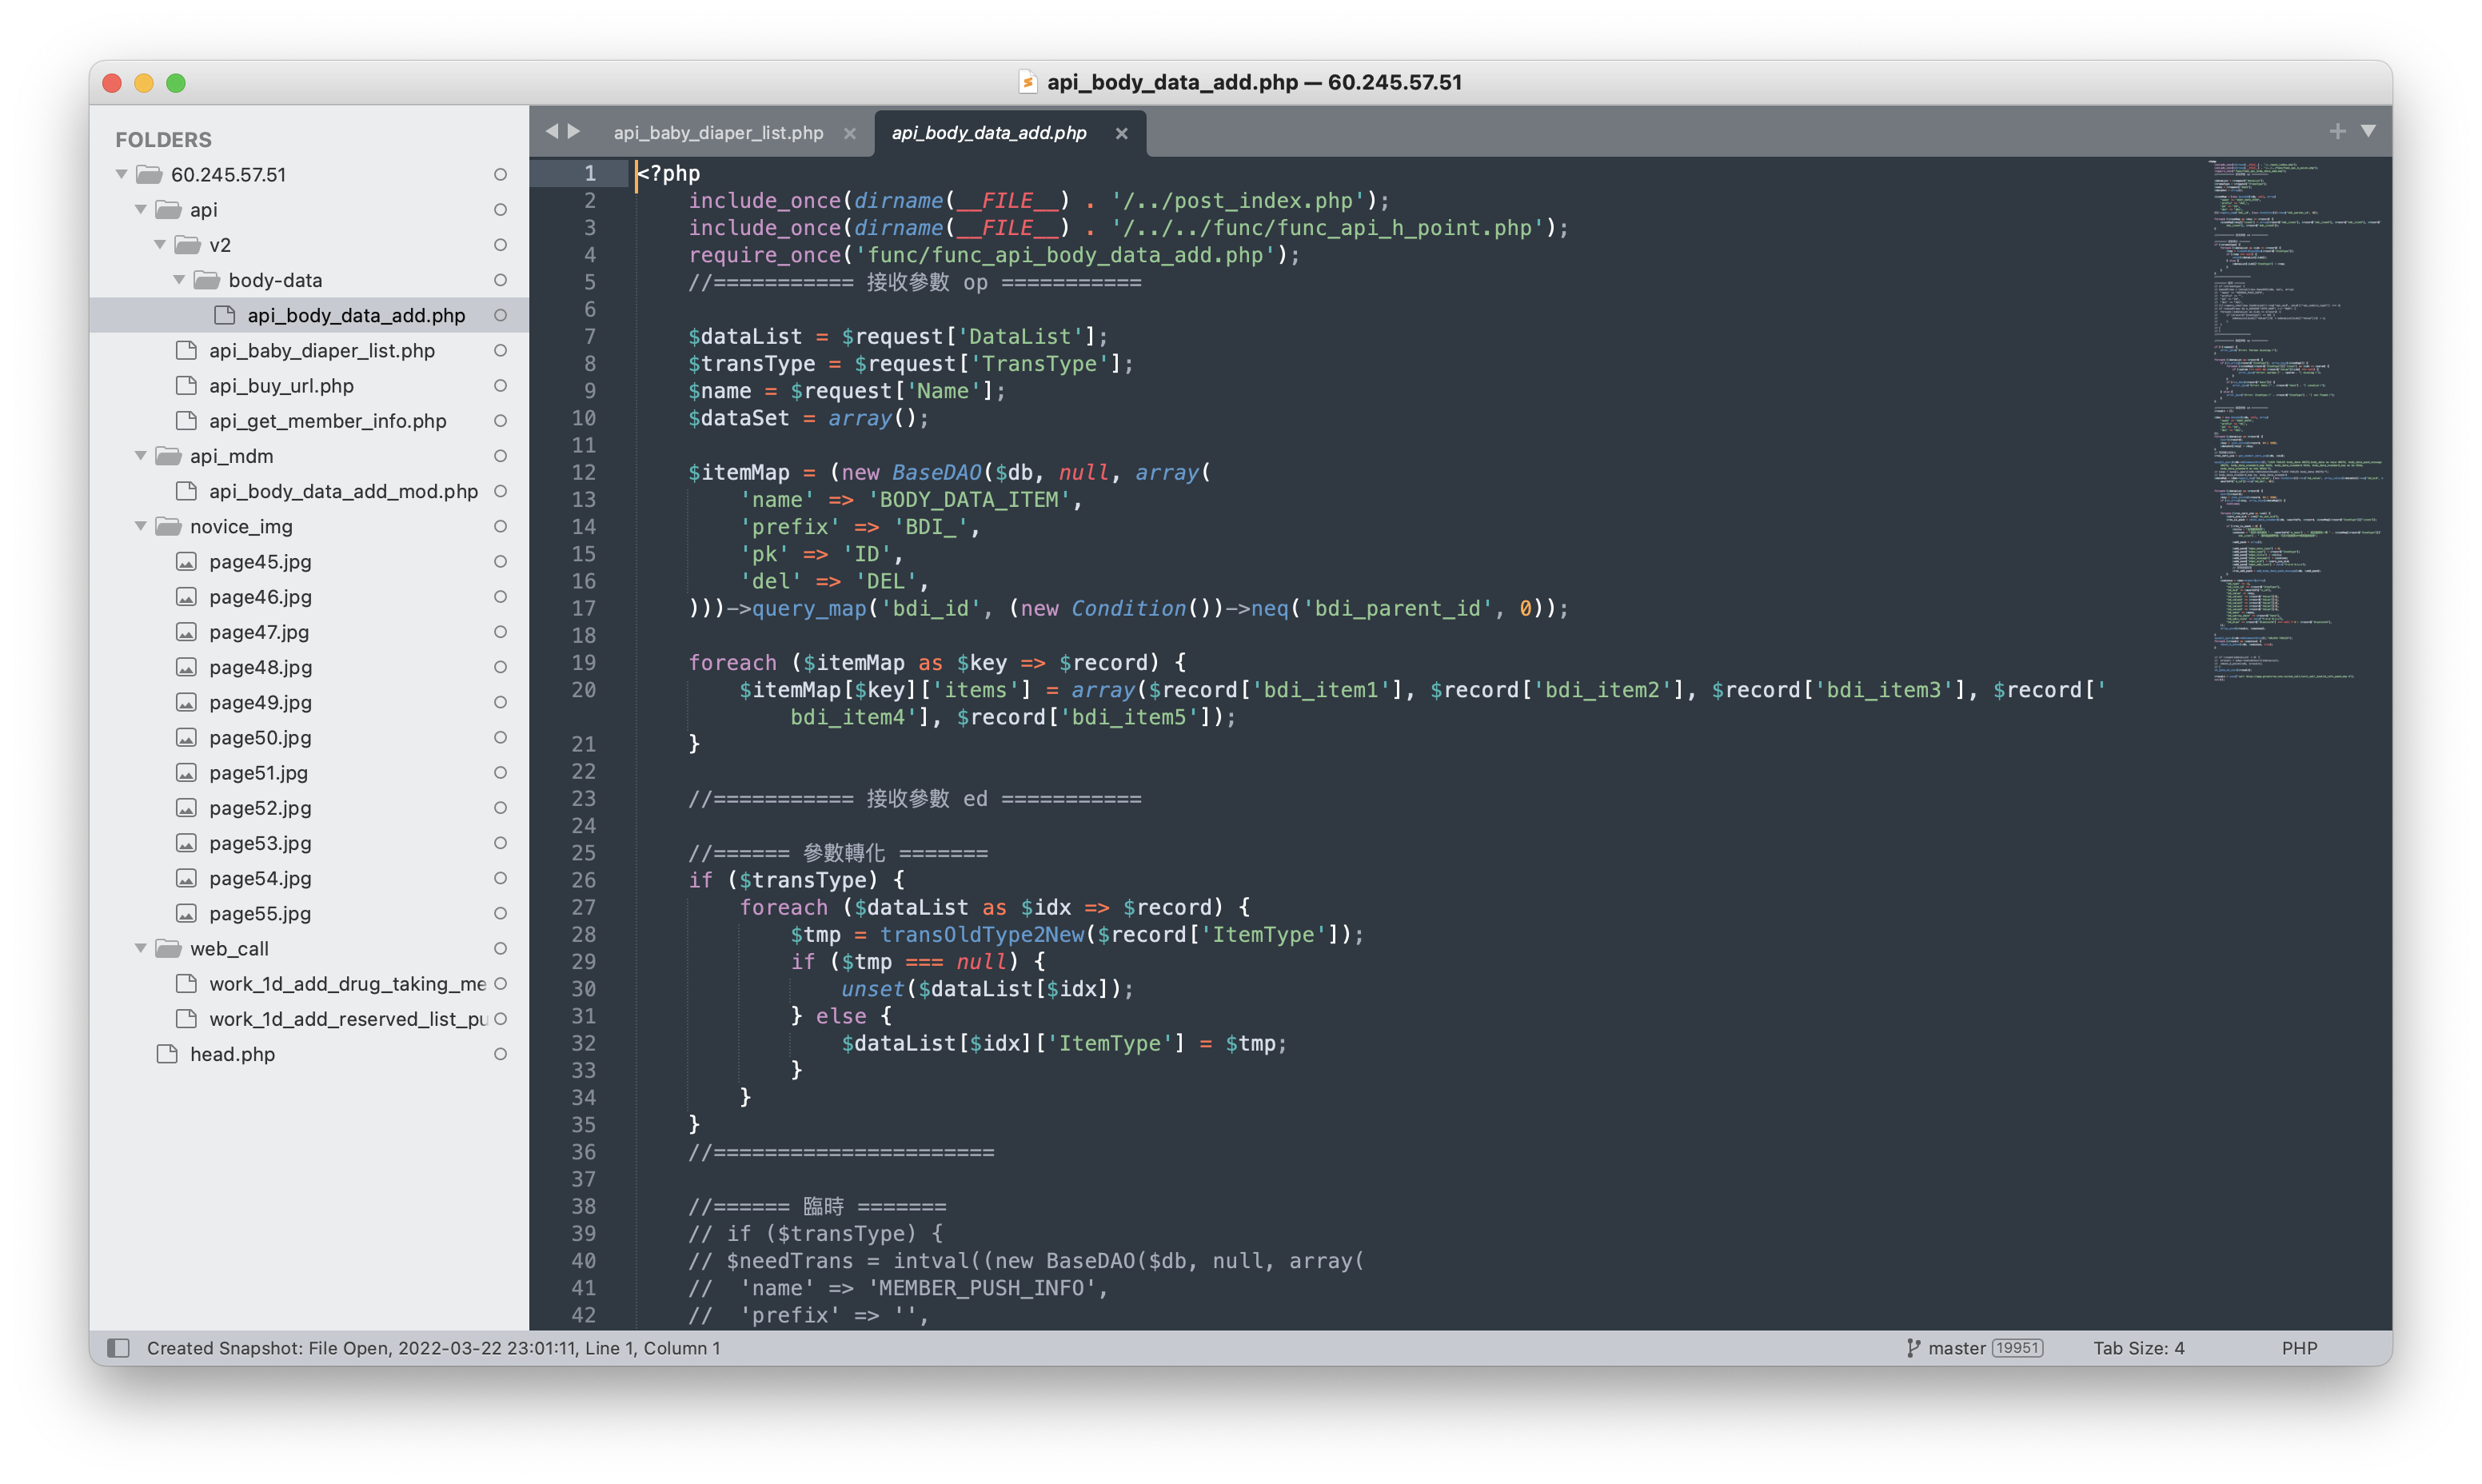Open page53.jpg image file
Image resolution: width=2482 pixels, height=1484 pixels.
click(260, 843)
